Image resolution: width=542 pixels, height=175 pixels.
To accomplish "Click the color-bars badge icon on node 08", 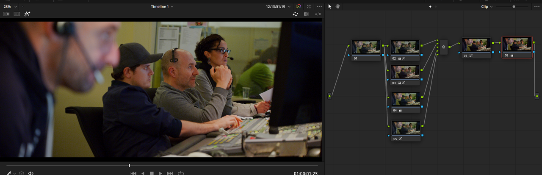I will tap(512, 56).
